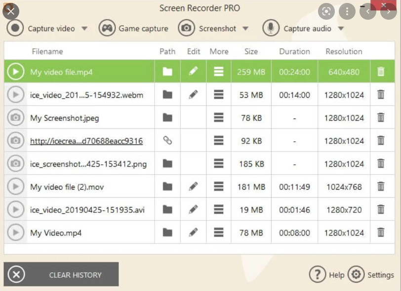Click the camera thumbnail for My Screenshot.jpeg
This screenshot has width=401, height=291.
click(16, 117)
